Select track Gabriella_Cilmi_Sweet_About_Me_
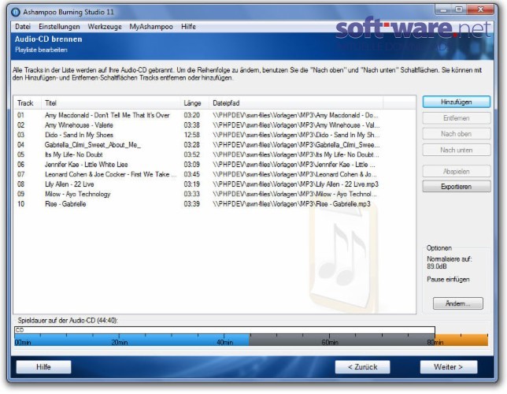Image resolution: width=507 pixels, height=394 pixels. pyautogui.click(x=92, y=145)
